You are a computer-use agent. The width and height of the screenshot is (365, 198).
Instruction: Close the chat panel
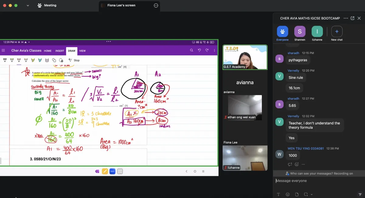tap(359, 18)
